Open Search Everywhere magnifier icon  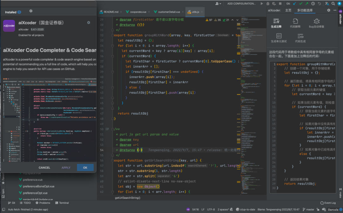tap(333, 3)
